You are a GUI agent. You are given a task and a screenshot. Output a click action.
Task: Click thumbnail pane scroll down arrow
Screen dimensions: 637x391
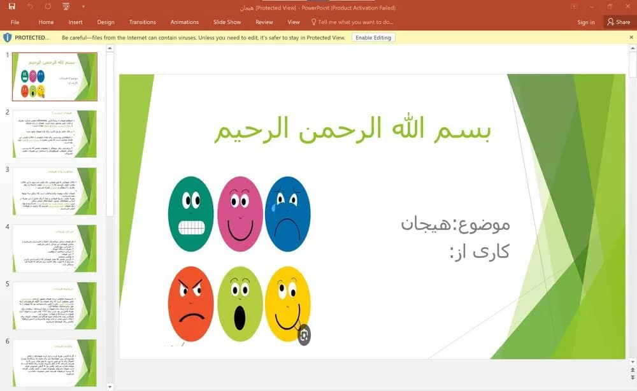click(x=110, y=387)
